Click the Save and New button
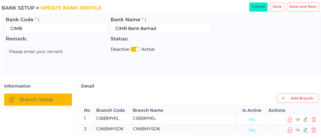Image resolution: width=321 pixels, height=139 pixels. 303,7
